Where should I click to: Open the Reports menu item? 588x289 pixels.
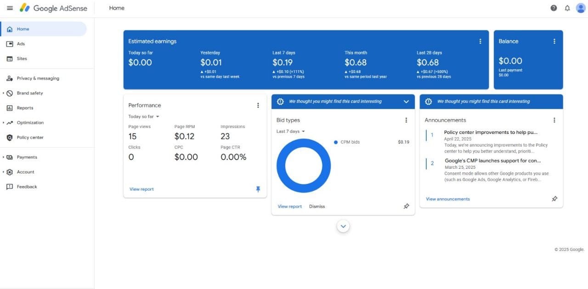44,108
